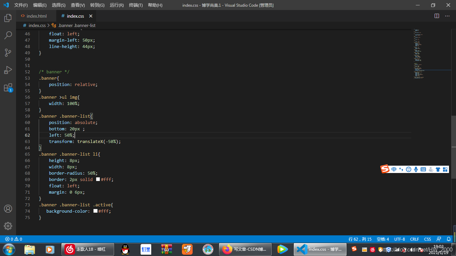Open the WinRAR taskbar icon
This screenshot has width=456, height=256.
[x=167, y=249]
